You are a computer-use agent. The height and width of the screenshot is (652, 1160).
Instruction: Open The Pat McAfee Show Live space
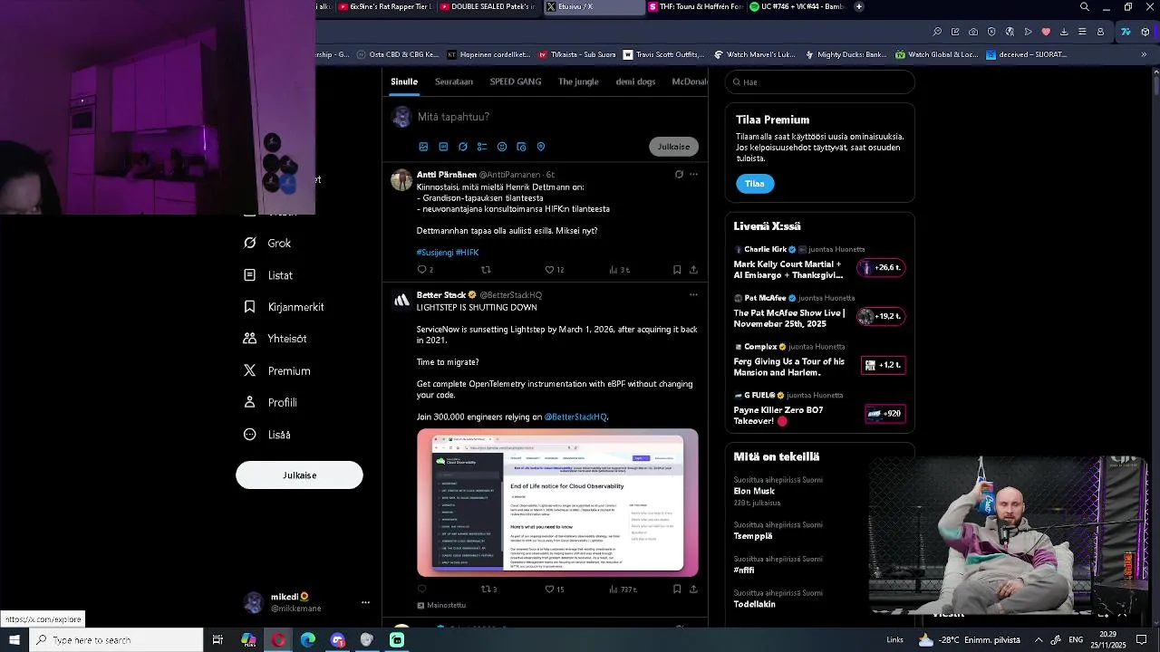[x=819, y=312]
